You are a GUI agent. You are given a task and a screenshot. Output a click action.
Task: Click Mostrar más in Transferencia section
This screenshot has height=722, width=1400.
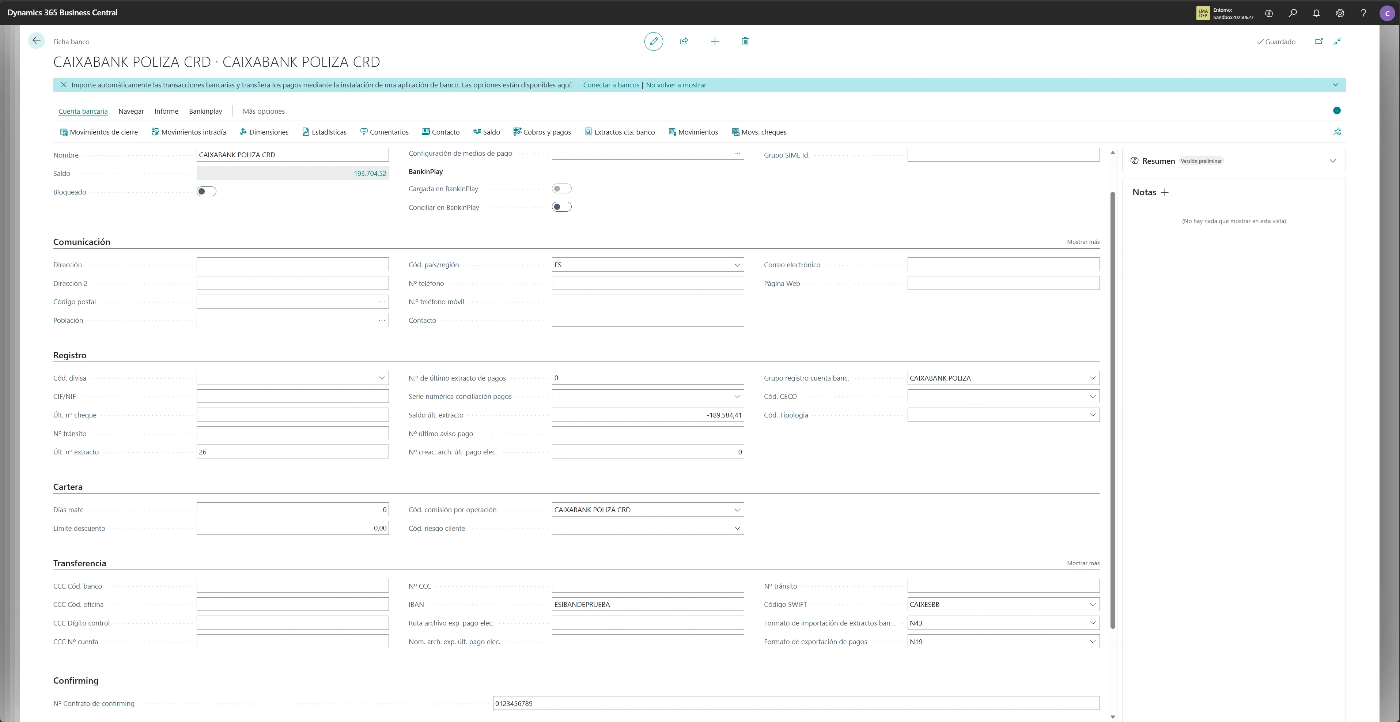tap(1083, 563)
